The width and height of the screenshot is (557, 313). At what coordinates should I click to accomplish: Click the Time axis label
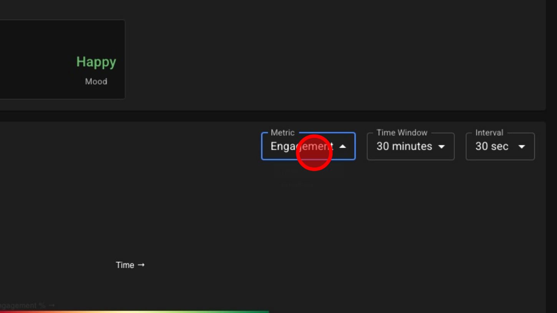125,265
